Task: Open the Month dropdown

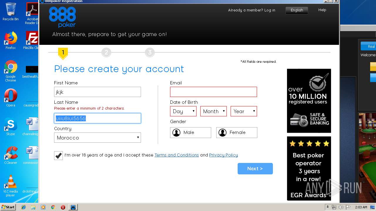Action: point(214,111)
